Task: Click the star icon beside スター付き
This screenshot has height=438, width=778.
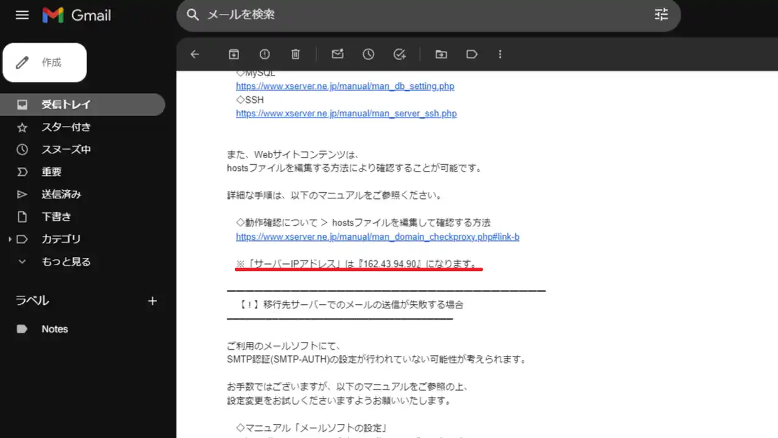Action: coord(22,127)
